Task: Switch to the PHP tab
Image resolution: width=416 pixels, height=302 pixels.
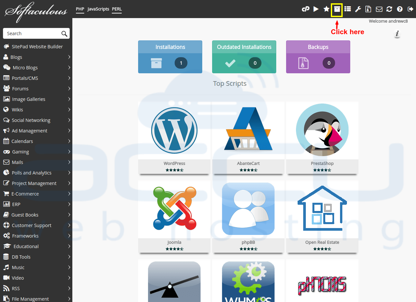Action: (x=80, y=9)
